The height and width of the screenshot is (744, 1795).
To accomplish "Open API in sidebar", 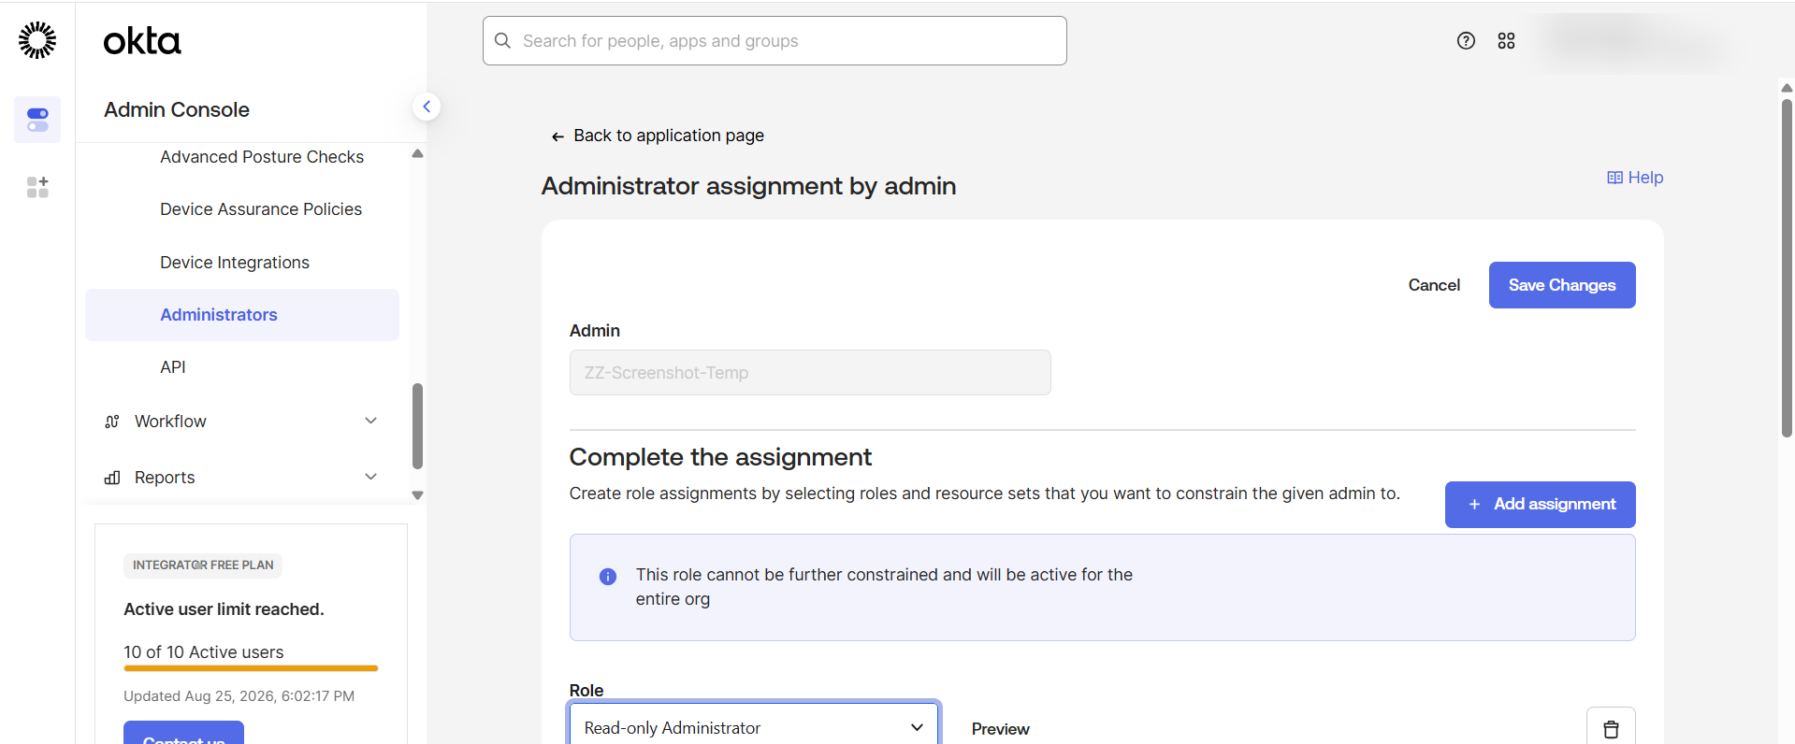I will [173, 367].
